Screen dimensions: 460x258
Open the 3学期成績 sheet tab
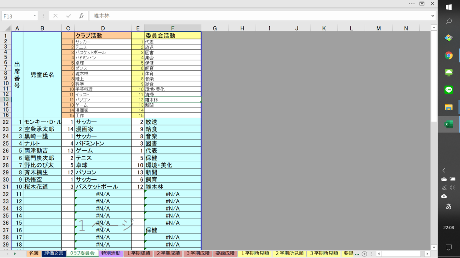point(197,253)
